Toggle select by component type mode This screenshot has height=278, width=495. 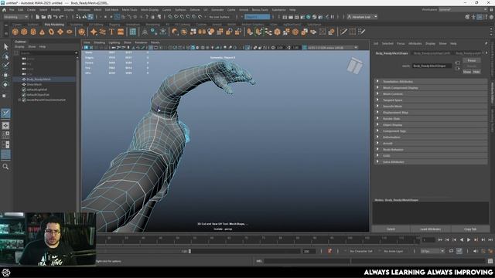90,17
